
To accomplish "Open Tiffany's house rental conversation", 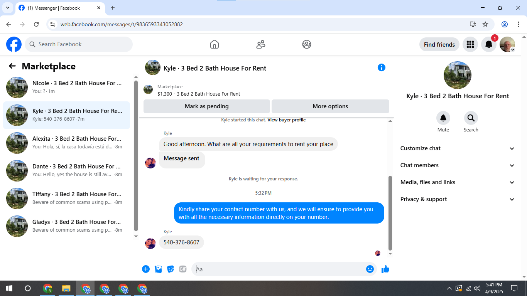I will pyautogui.click(x=66, y=198).
